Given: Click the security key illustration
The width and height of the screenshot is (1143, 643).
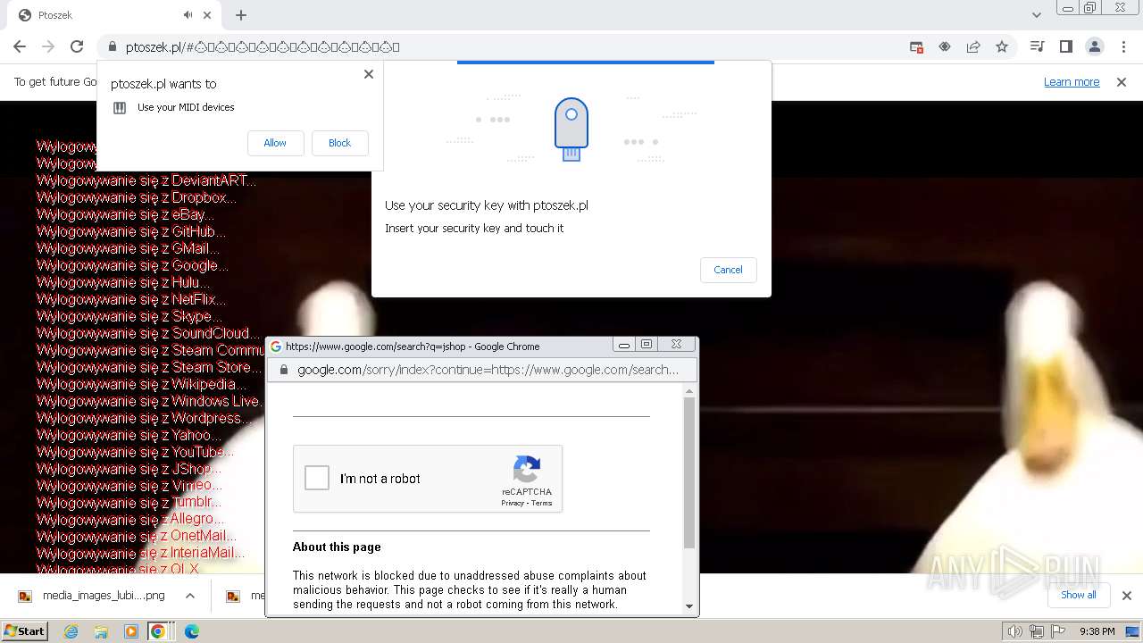Looking at the screenshot, I should pyautogui.click(x=571, y=129).
